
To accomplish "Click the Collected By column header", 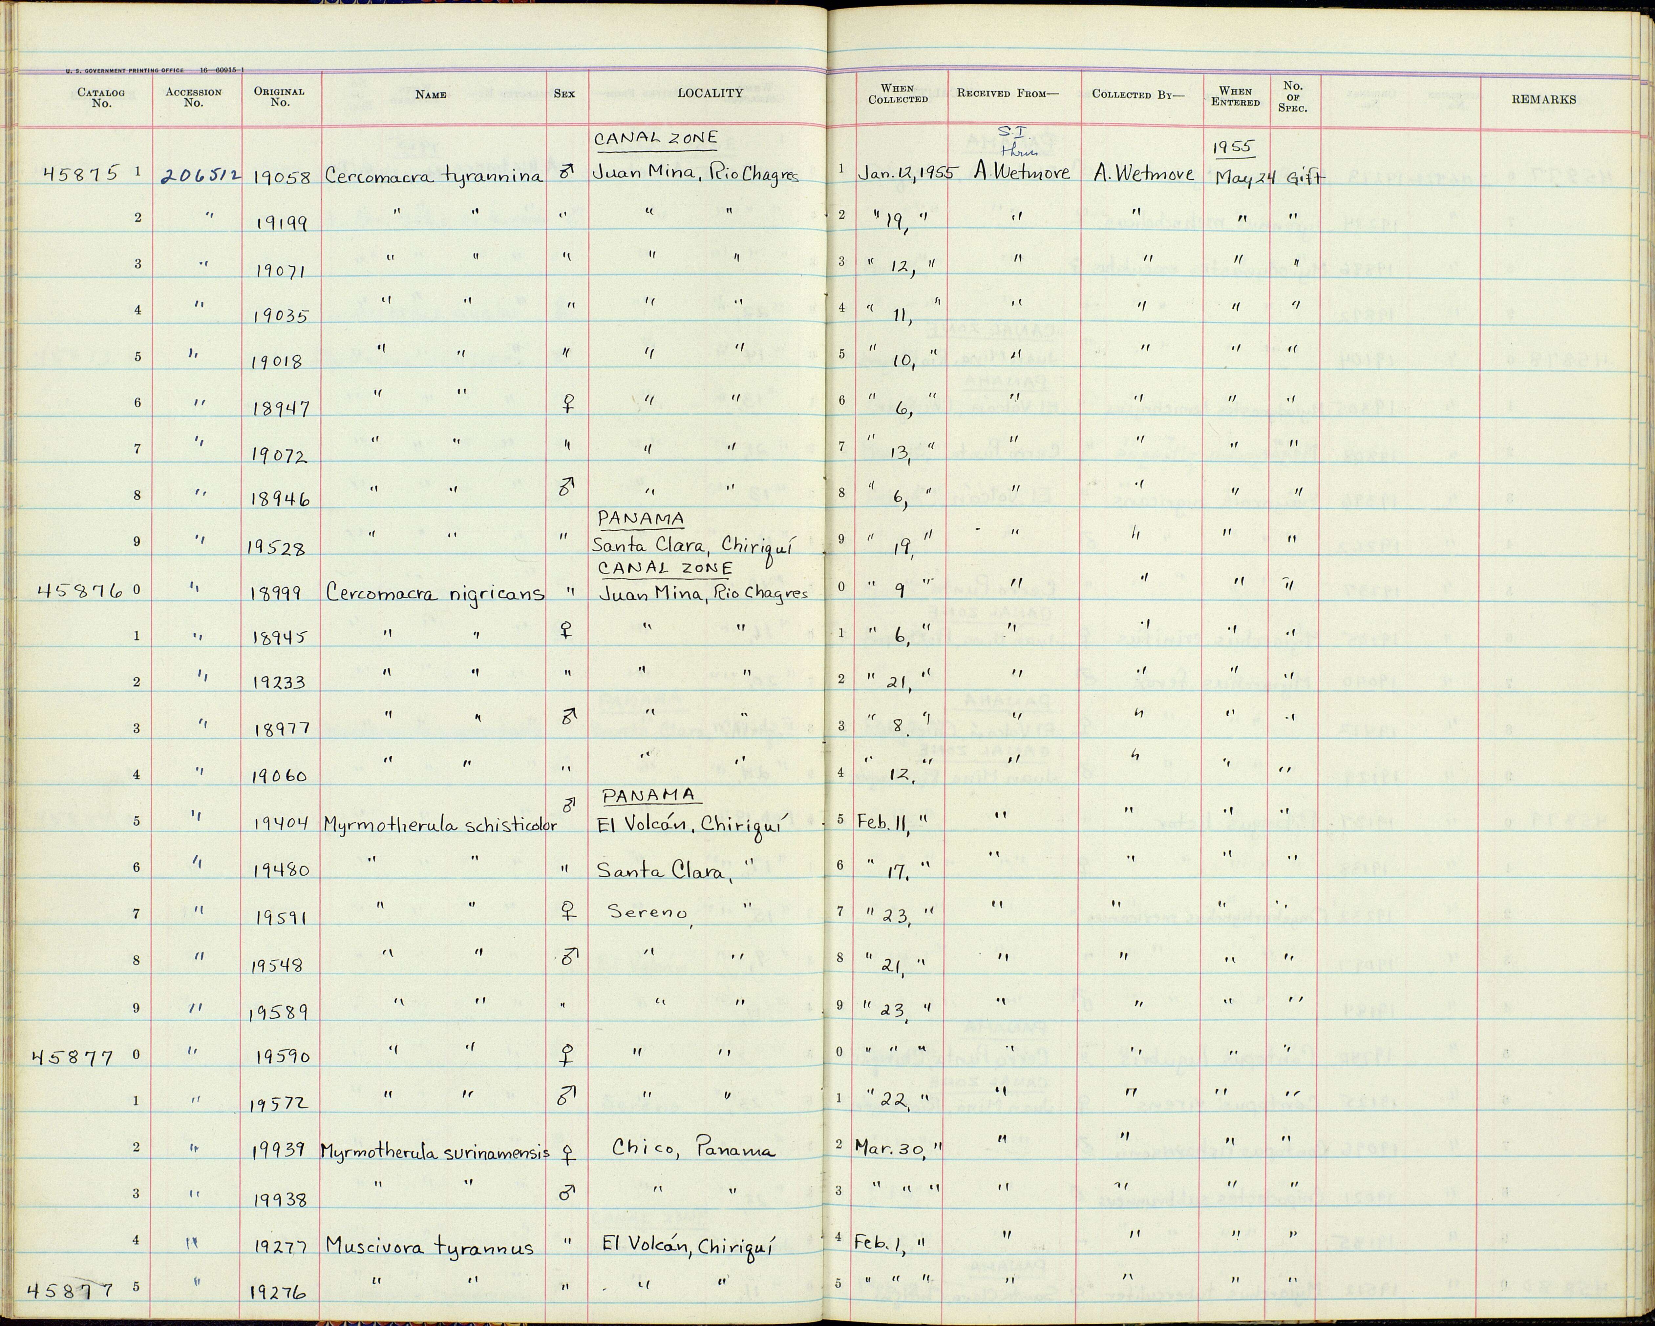I will click(x=1138, y=94).
